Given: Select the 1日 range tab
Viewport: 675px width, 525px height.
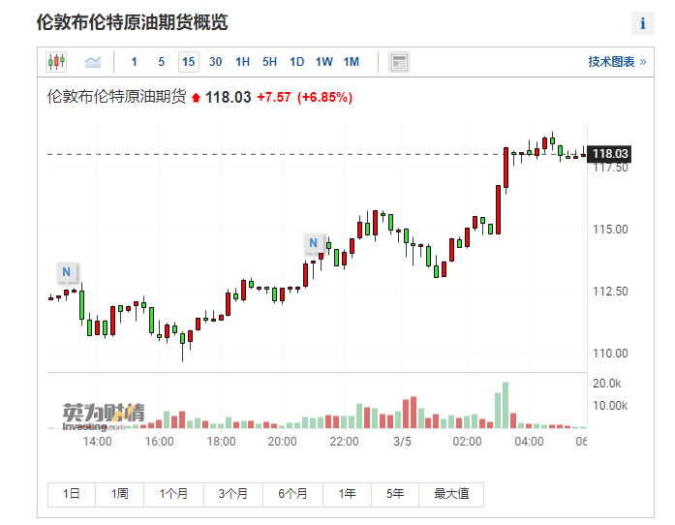Looking at the screenshot, I should coord(72,494).
